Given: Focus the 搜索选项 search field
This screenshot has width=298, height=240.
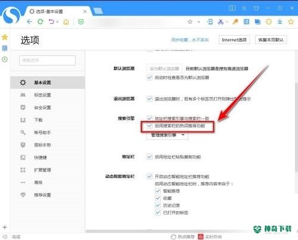Looking at the screenshot, I should 48,60.
